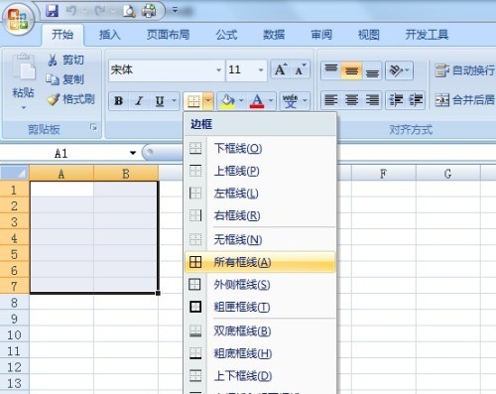Switch to the 视图 tab
This screenshot has height=394, width=496.
[368, 35]
